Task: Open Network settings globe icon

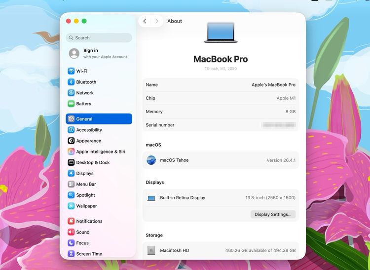Action: coord(71,92)
